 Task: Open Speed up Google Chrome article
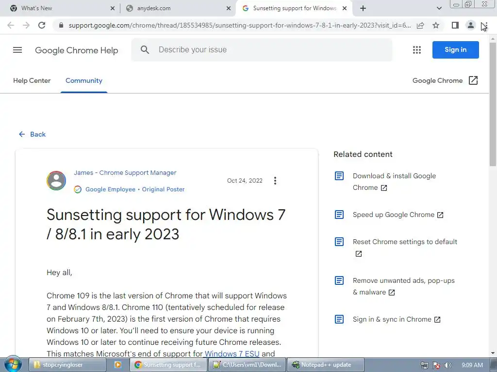[x=398, y=215]
